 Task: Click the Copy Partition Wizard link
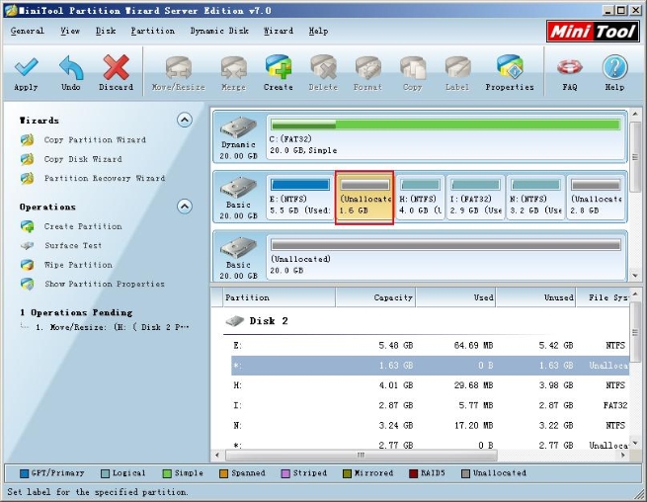point(95,140)
